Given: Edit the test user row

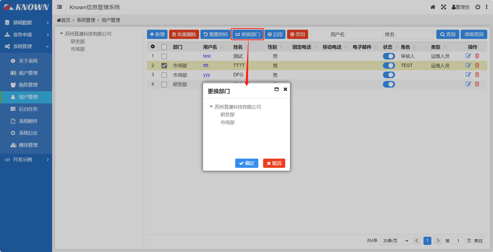Looking at the screenshot, I should pos(468,56).
